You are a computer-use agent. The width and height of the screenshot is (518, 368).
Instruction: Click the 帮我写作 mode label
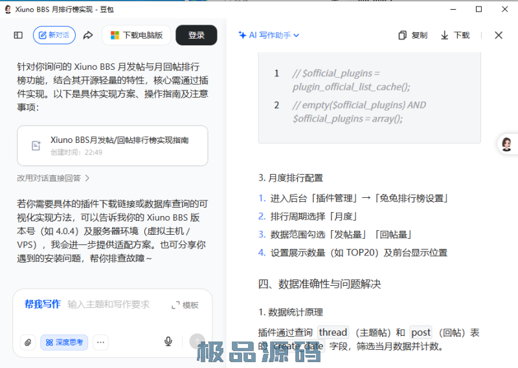(x=43, y=304)
